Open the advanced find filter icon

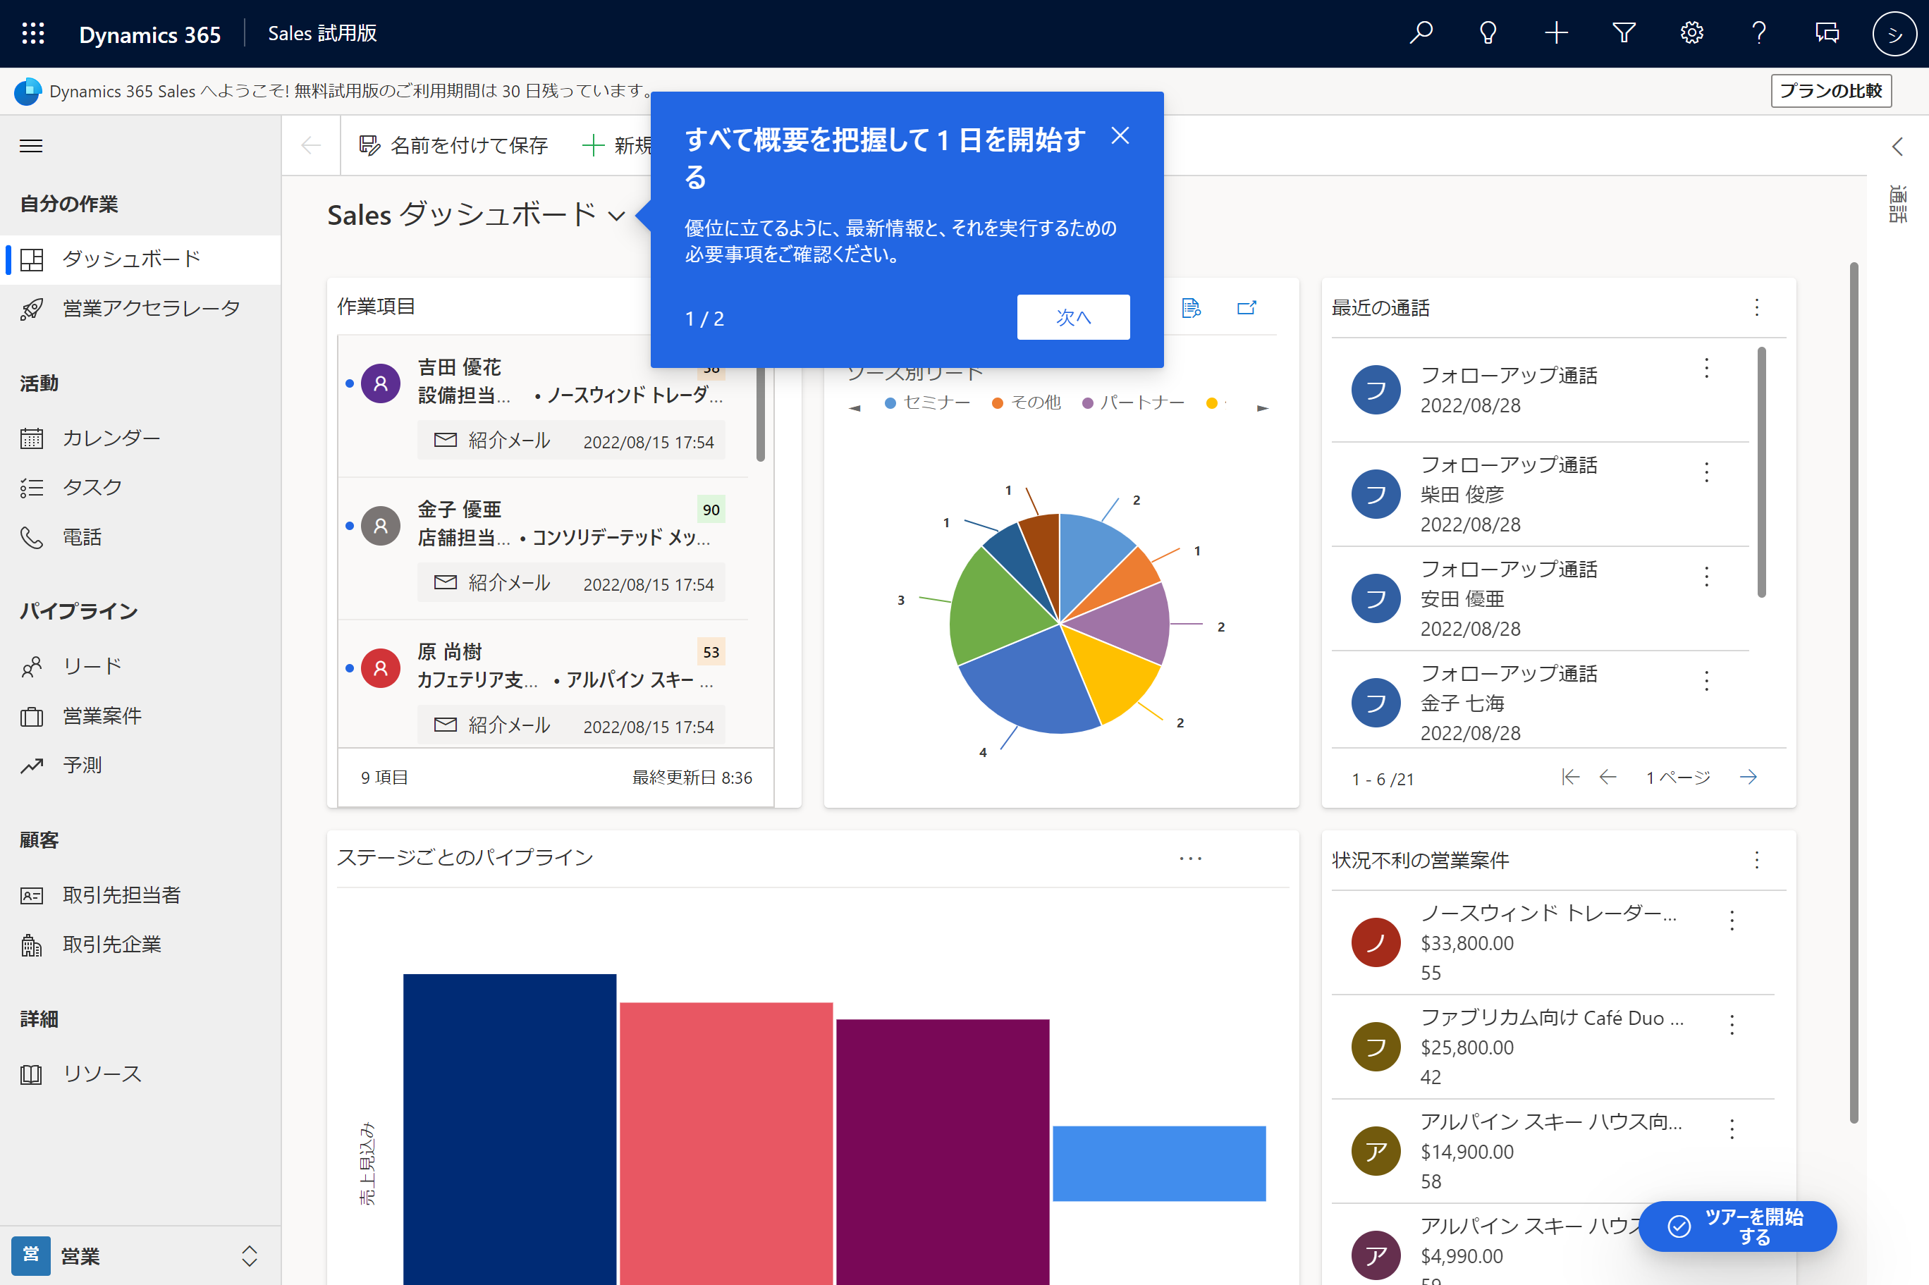pos(1624,34)
